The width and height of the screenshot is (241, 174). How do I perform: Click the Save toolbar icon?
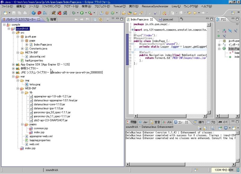14,13
